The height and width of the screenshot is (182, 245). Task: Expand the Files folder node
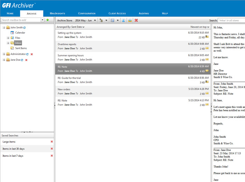[x=8, y=38]
